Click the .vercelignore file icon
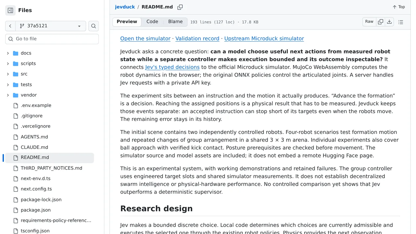Viewport: 416px width, 234px height. click(16, 126)
